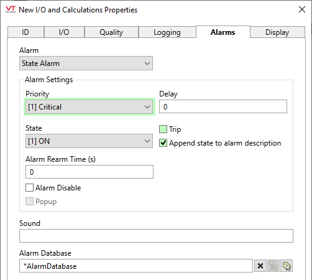Screen dimensions: 312x280
Task: Open the tag browser icon beside Alarm Database
Action: 273,266
